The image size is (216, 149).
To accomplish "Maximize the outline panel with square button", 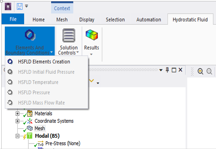I will [174, 70].
